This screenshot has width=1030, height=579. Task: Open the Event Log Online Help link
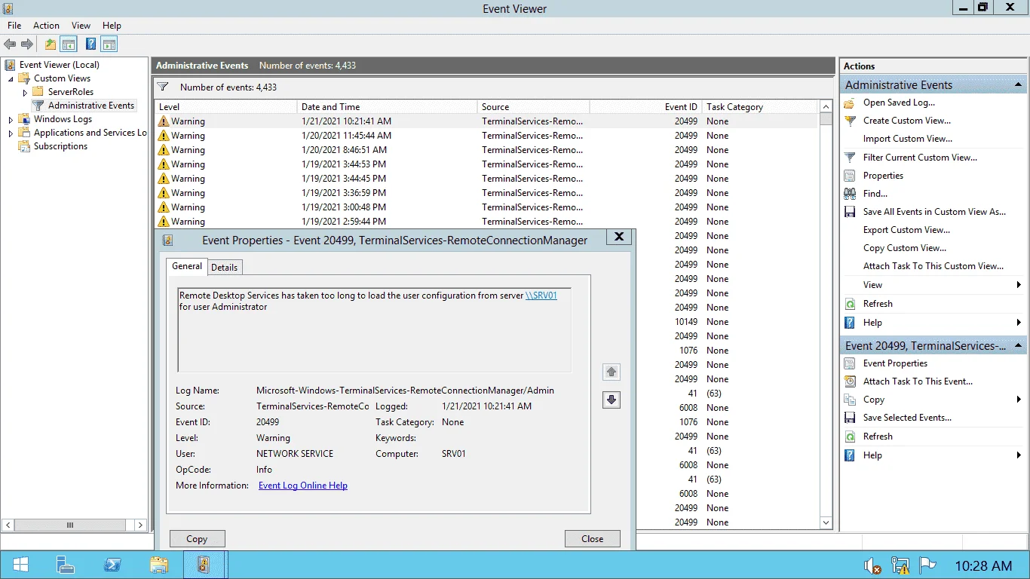303,486
